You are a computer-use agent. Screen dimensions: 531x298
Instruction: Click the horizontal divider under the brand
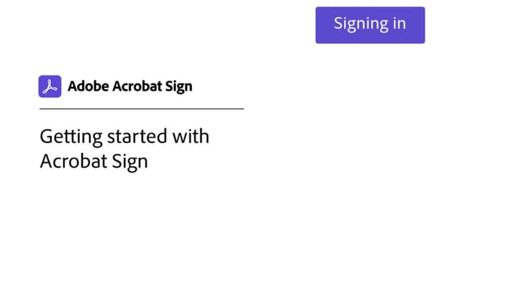click(x=142, y=109)
